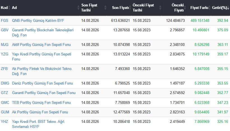
Task: Select previous price 2.574592
Action: click(177, 93)
